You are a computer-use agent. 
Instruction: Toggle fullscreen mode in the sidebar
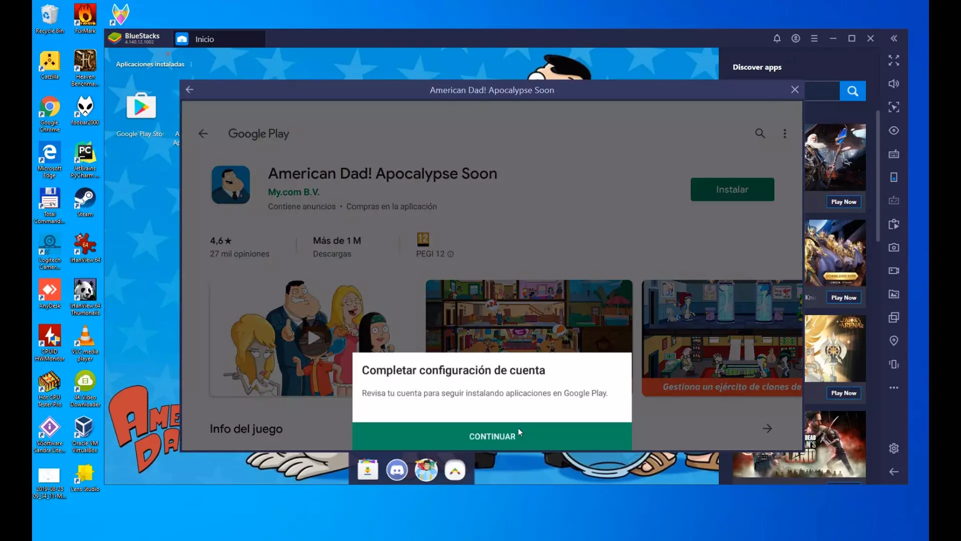[x=893, y=61]
